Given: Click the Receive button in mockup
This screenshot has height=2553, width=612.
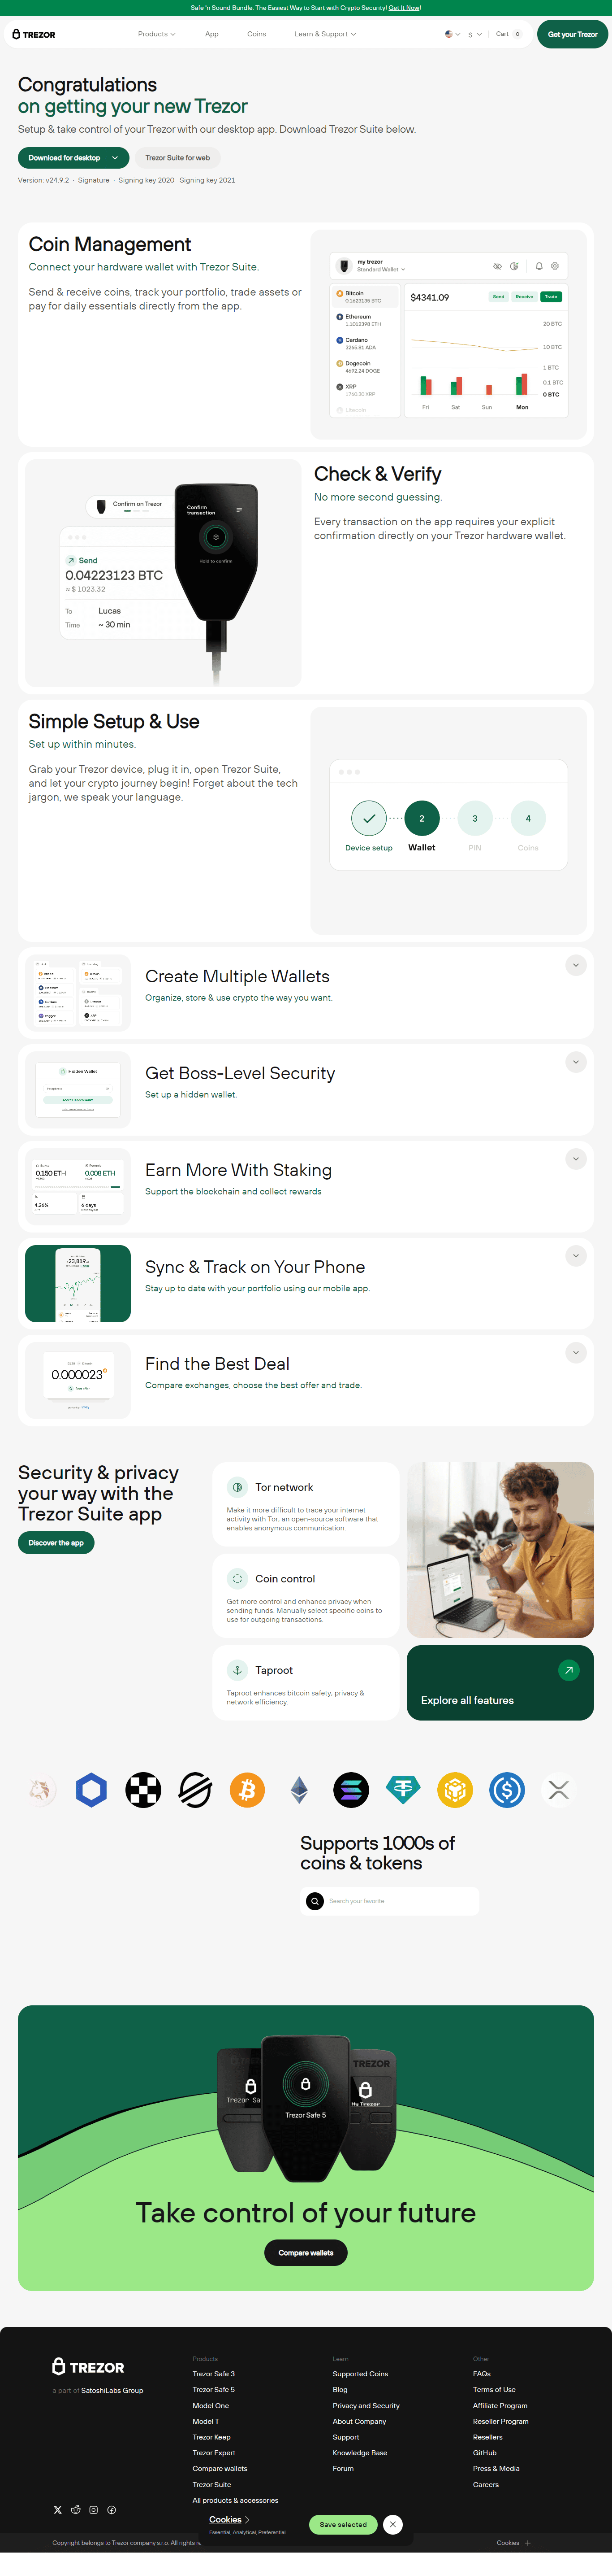Looking at the screenshot, I should coord(524,296).
